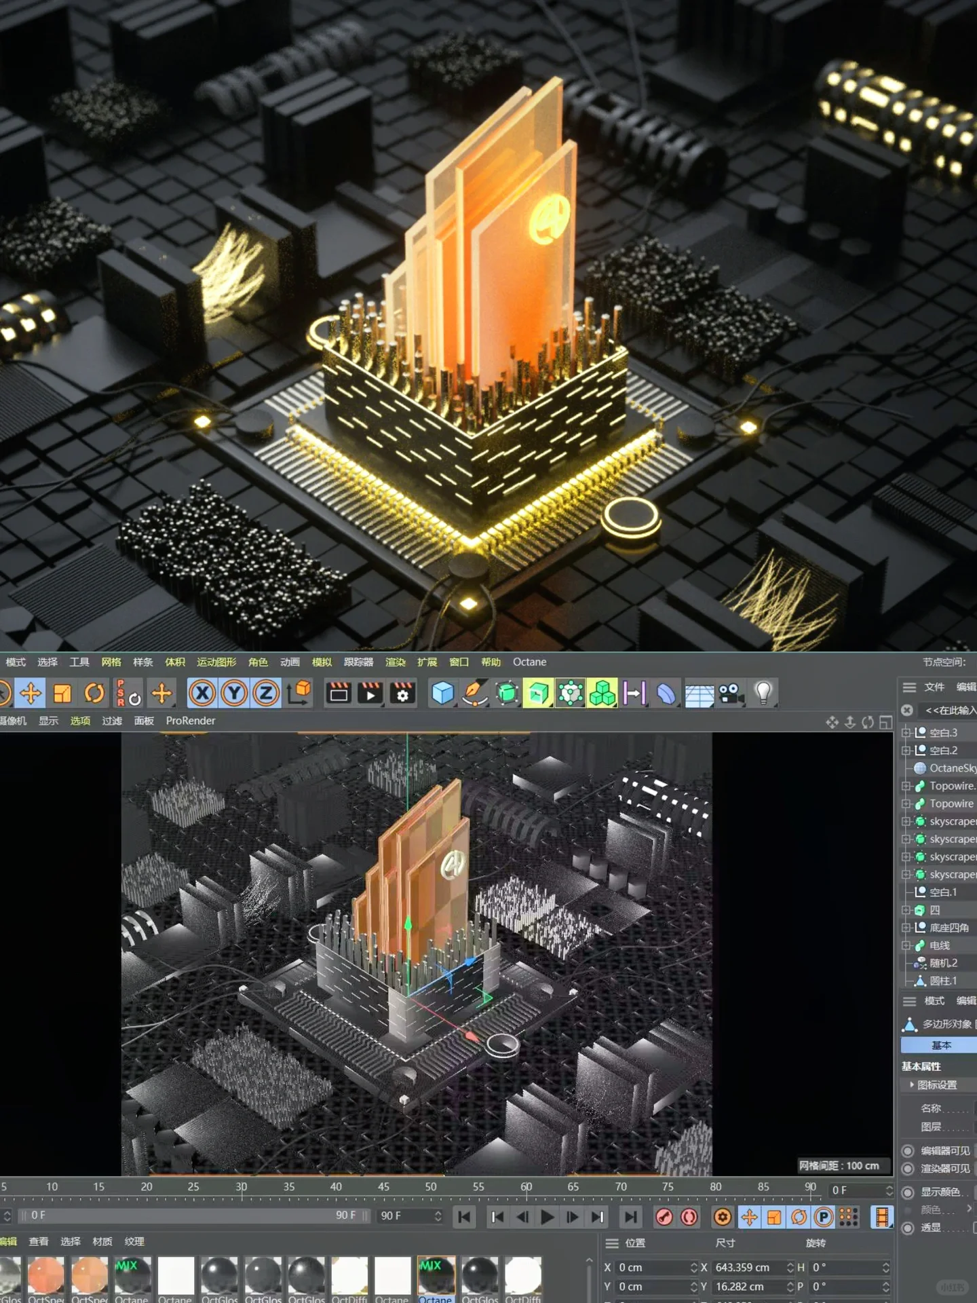The width and height of the screenshot is (977, 1303).
Task: Open the 渲染 menu
Action: (x=395, y=662)
